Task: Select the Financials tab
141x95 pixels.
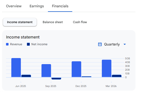Action: tap(60, 6)
